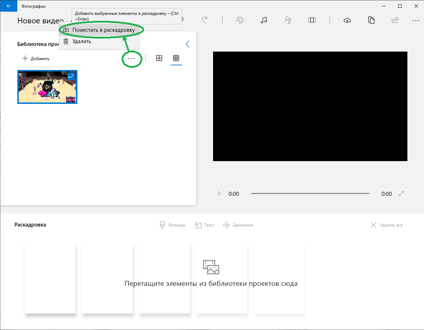Open custom audio (person with note icon)
This screenshot has width=424, height=330.
[x=288, y=20]
